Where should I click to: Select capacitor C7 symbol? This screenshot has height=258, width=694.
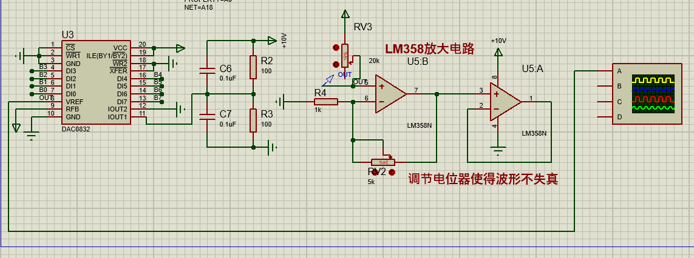[x=206, y=116]
